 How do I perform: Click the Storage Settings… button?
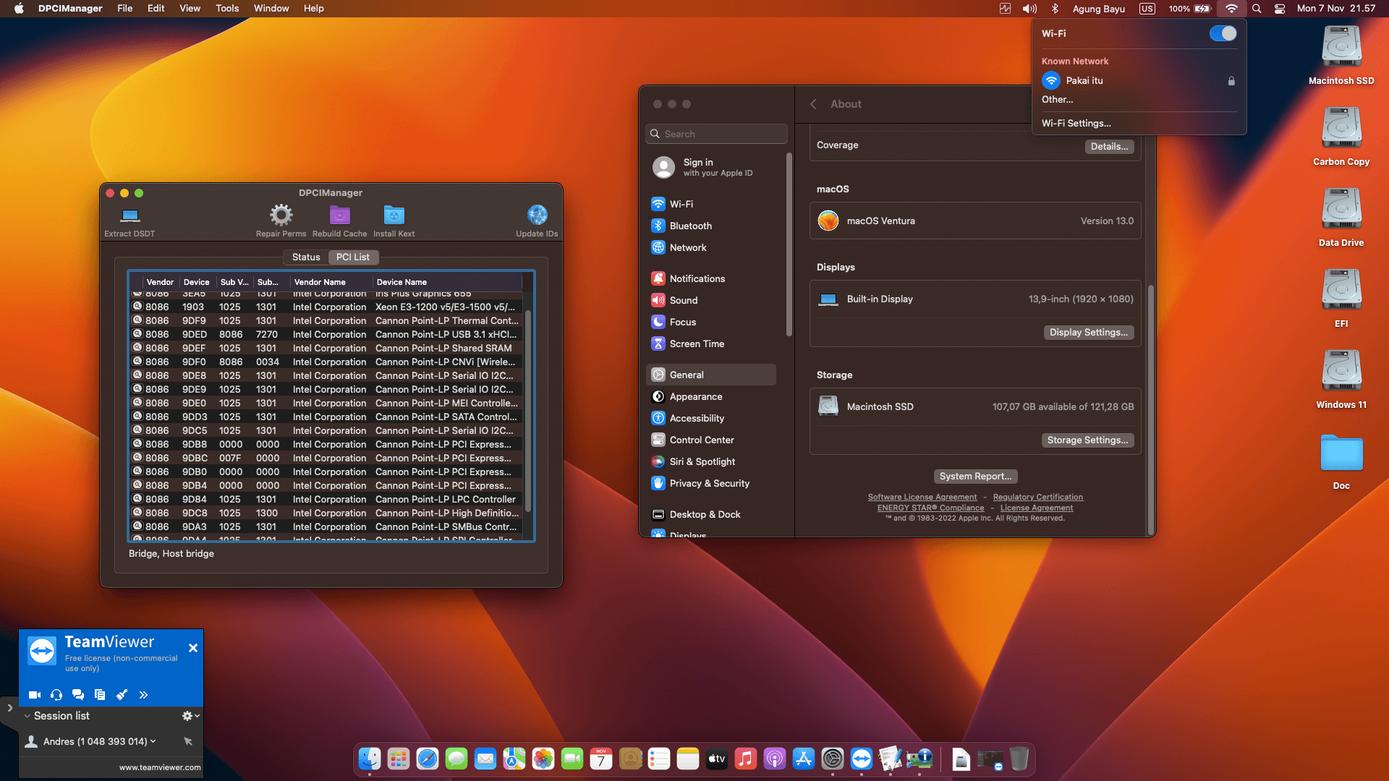click(x=1087, y=440)
